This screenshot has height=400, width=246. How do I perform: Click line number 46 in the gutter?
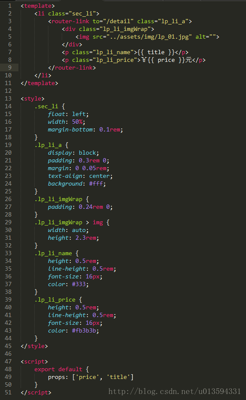pos(8,354)
